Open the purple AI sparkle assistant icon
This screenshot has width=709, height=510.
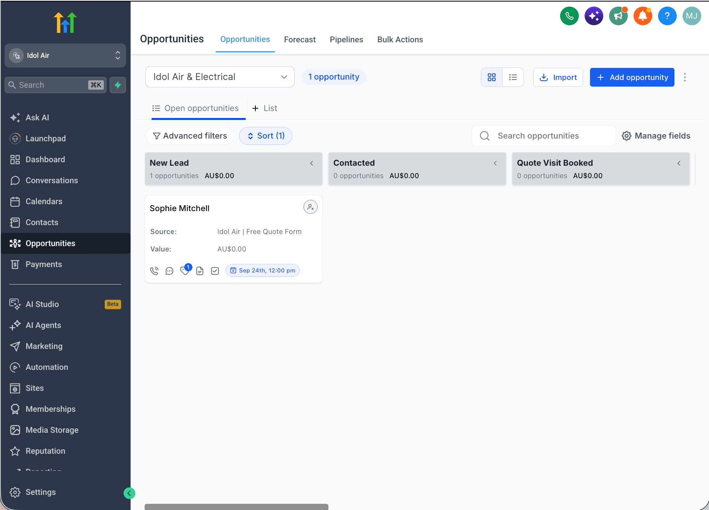pos(594,16)
